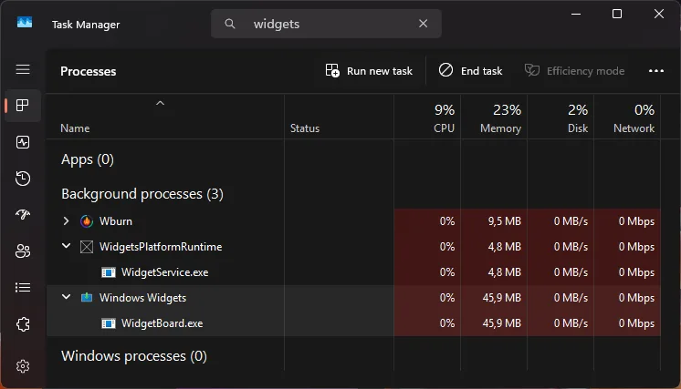Click the WidgetService.exe icon
Viewport: 681px width, 389px height.
click(x=108, y=272)
